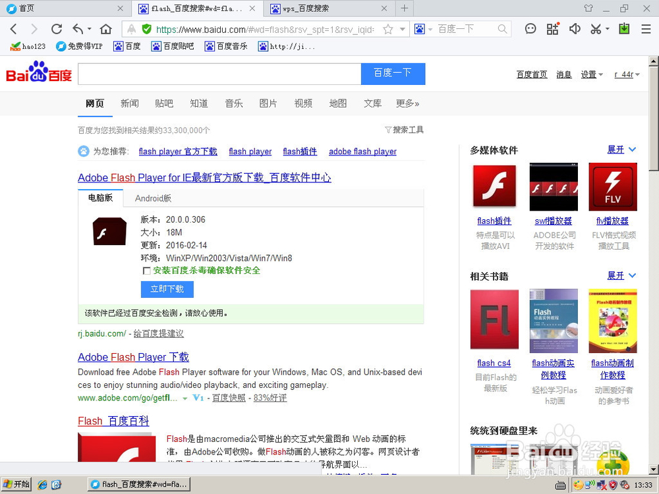Click the swf播放器 link

pyautogui.click(x=553, y=221)
